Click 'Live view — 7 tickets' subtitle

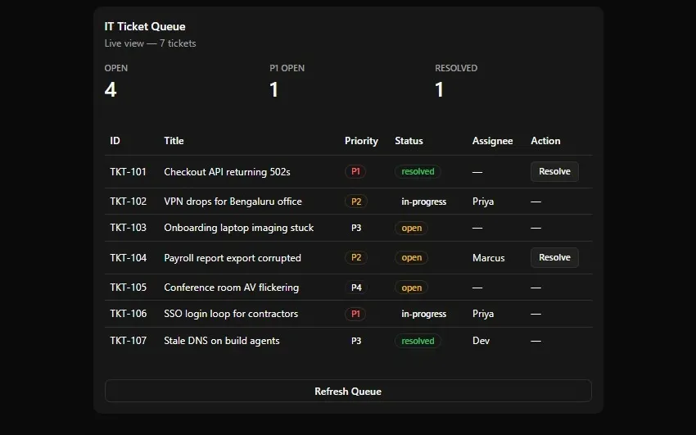150,43
